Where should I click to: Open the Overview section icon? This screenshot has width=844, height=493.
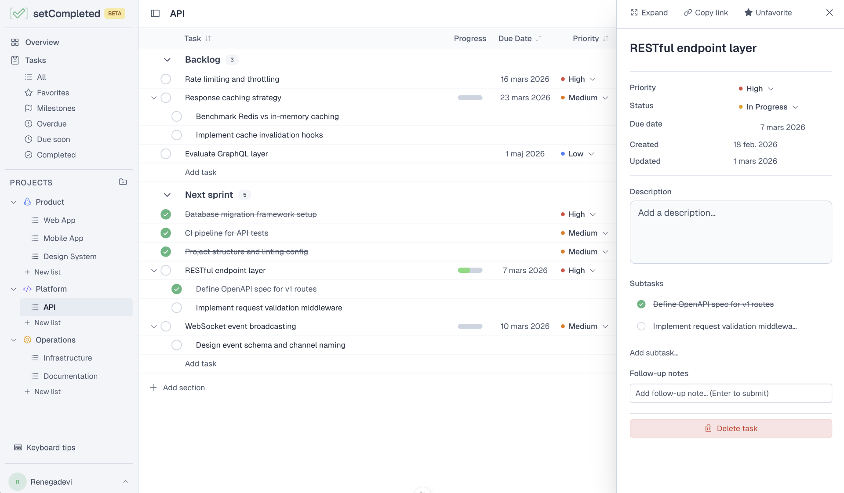[x=15, y=42]
